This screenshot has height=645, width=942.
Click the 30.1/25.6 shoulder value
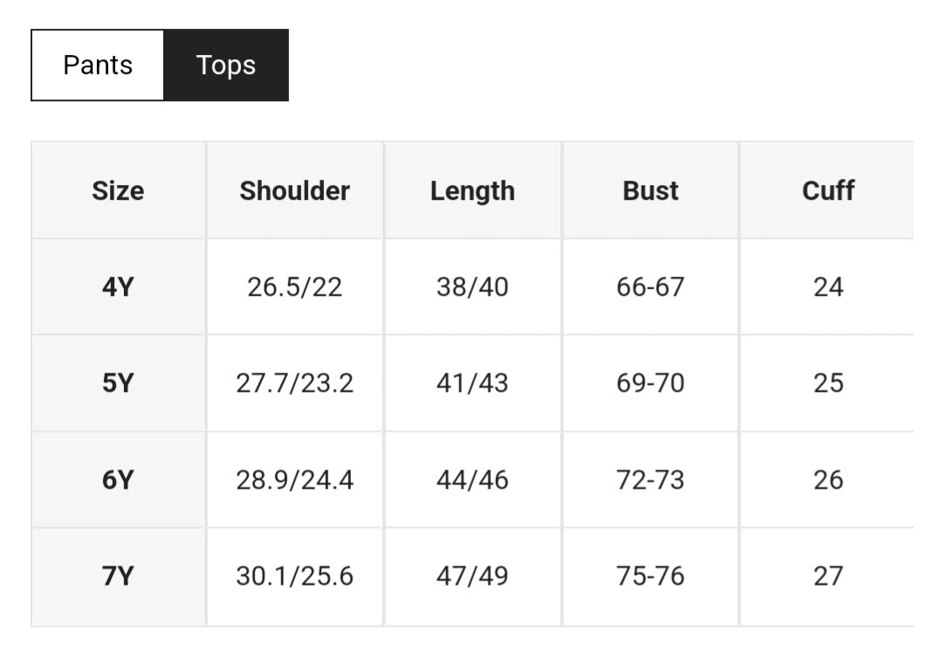click(295, 576)
